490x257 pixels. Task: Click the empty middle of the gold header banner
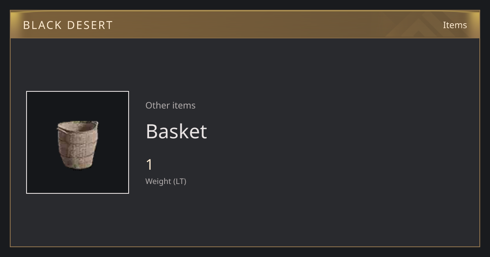[245, 25]
